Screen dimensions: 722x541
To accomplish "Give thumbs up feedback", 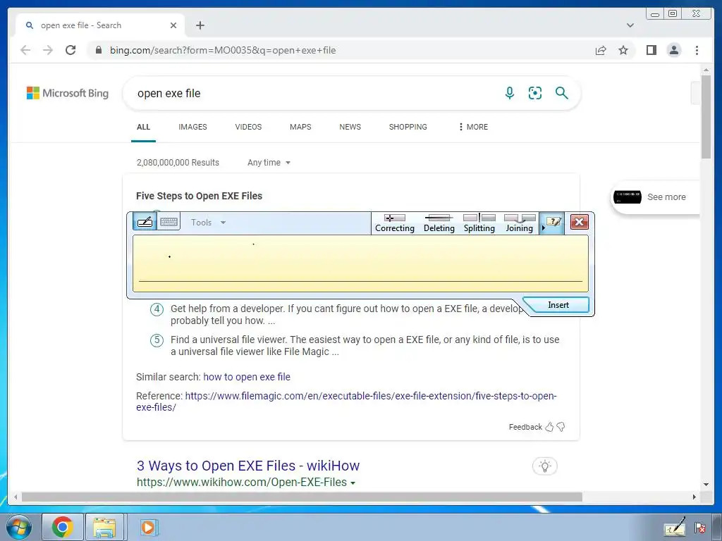I will point(549,427).
